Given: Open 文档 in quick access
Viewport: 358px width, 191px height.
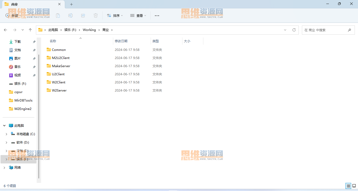Looking at the screenshot, I should (x=18, y=50).
